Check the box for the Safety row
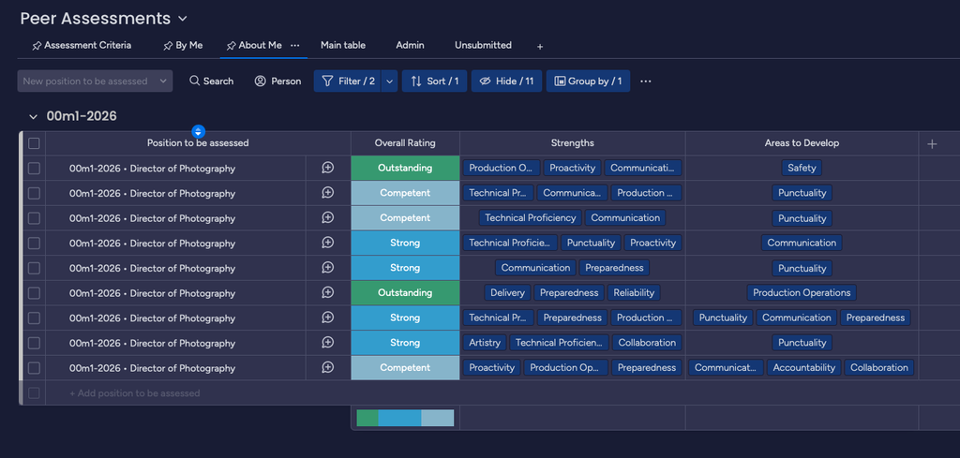 pyautogui.click(x=34, y=169)
